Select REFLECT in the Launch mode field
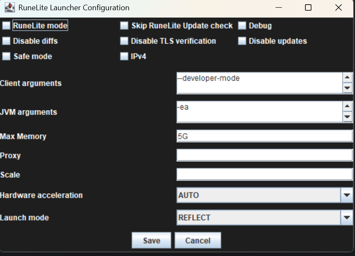 point(256,218)
